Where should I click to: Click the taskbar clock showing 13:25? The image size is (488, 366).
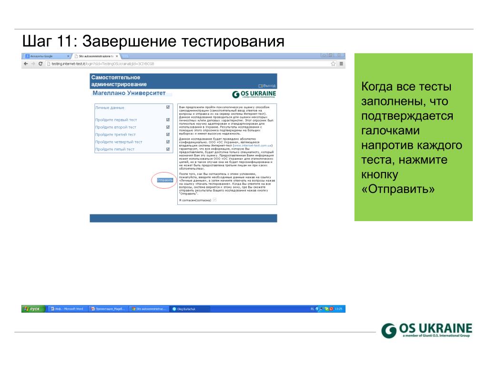click(339, 309)
